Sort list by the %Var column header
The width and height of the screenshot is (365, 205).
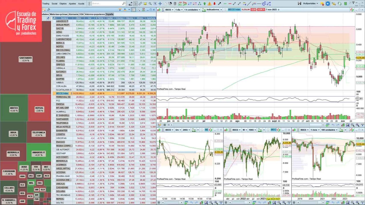(100, 18)
